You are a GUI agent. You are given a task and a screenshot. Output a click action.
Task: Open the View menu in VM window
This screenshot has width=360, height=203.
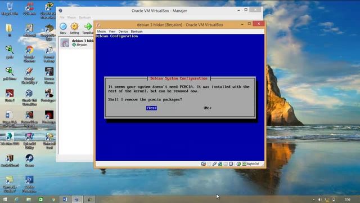coord(112,32)
